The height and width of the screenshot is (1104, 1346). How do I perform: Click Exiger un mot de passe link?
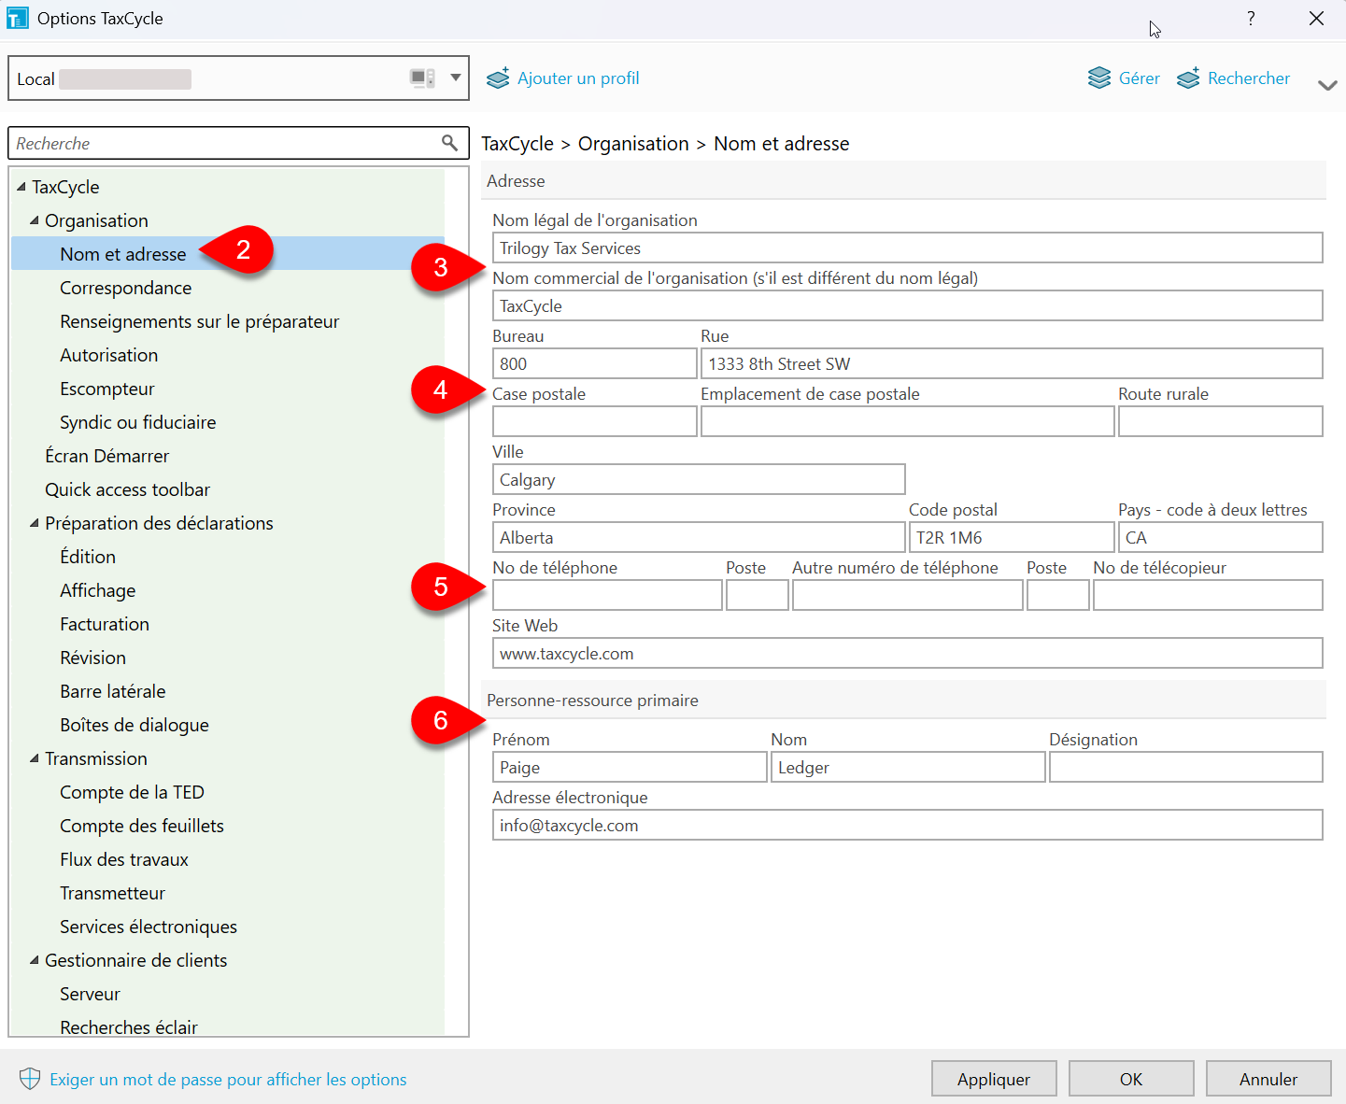click(228, 1080)
